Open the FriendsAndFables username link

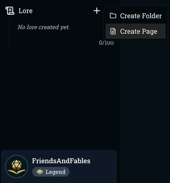coord(61,161)
